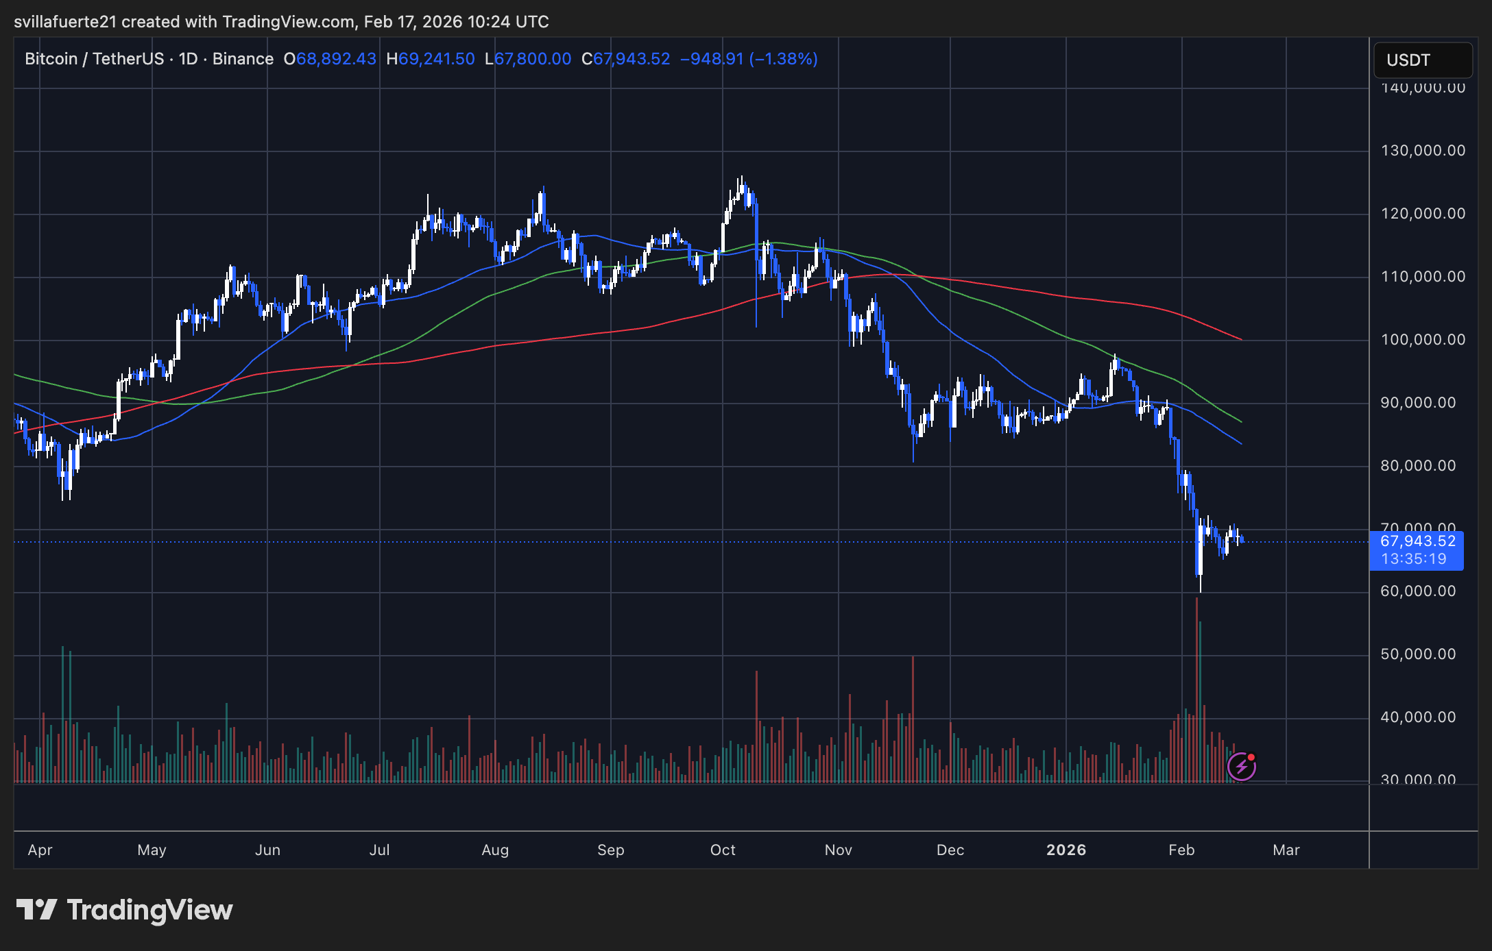The image size is (1492, 951).
Task: Open the USDT currency selector
Action: tap(1423, 60)
